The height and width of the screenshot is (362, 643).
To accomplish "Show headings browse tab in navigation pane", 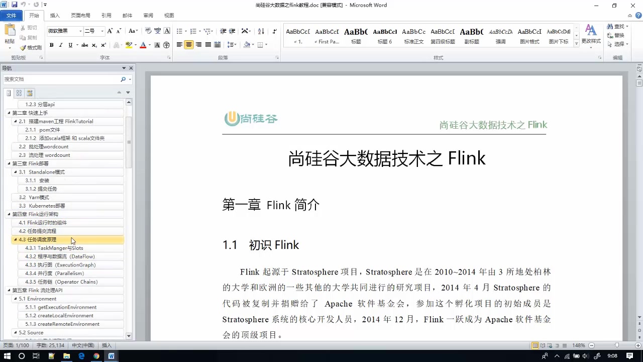I will pos(9,93).
